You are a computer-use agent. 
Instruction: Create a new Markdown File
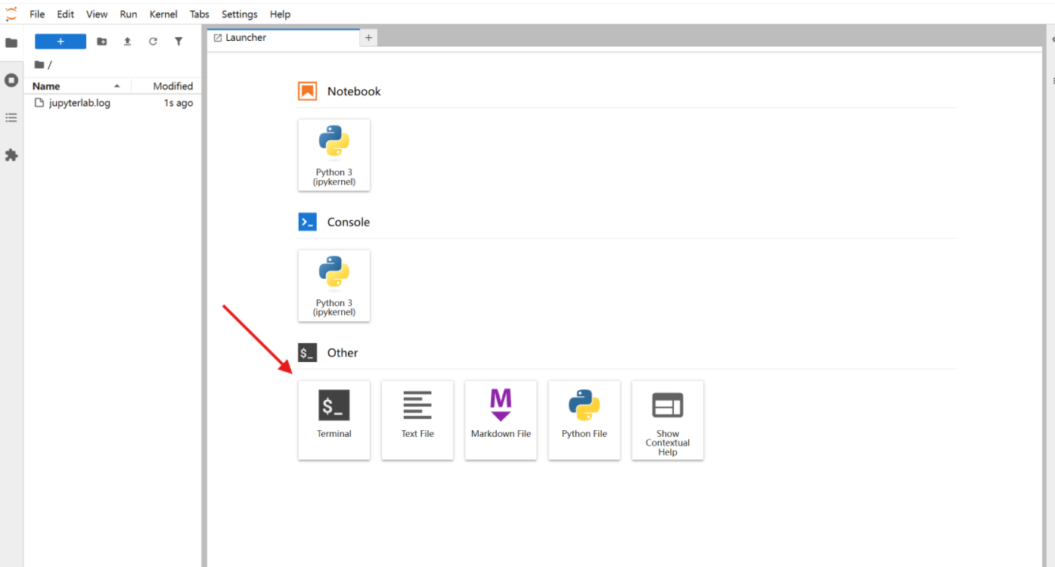point(501,420)
